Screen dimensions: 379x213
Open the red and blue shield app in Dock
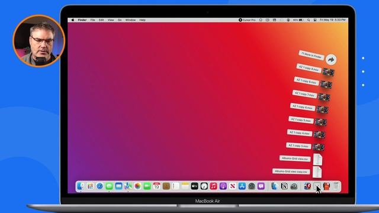pyautogui.click(x=307, y=186)
